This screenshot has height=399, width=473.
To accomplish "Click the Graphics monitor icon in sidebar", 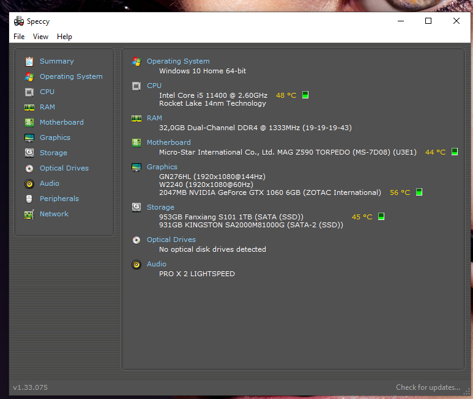I will [29, 138].
